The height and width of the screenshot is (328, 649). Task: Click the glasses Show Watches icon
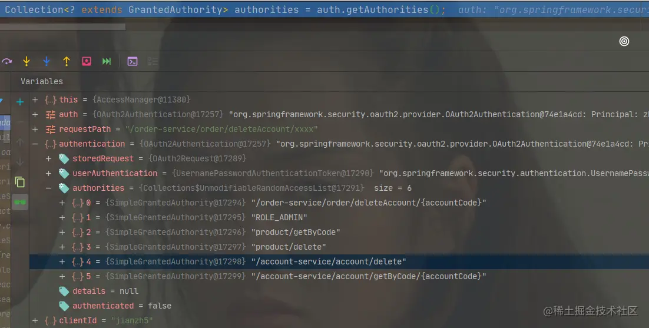tap(20, 202)
